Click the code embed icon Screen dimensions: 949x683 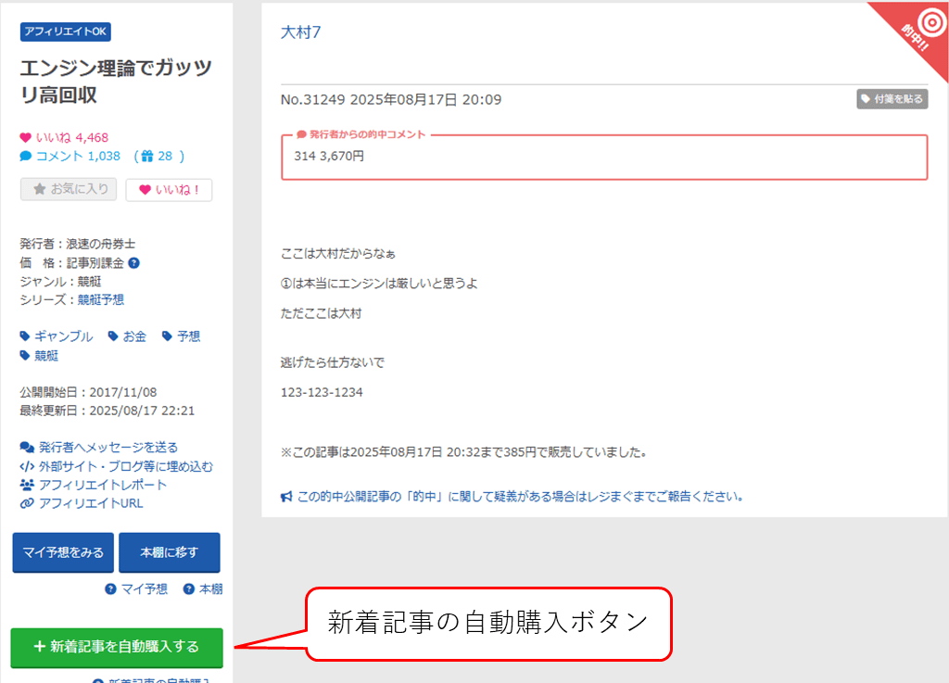tap(27, 466)
